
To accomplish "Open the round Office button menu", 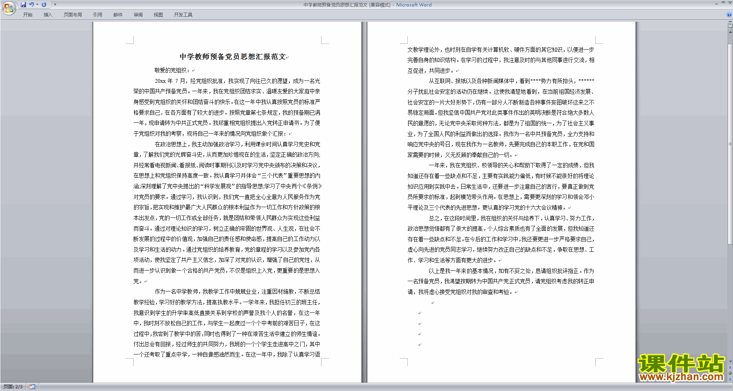I will (8, 8).
